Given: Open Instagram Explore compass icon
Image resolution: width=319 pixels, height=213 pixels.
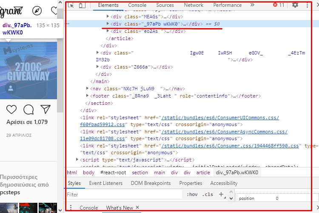Looking at the screenshot, I should 37,11.
